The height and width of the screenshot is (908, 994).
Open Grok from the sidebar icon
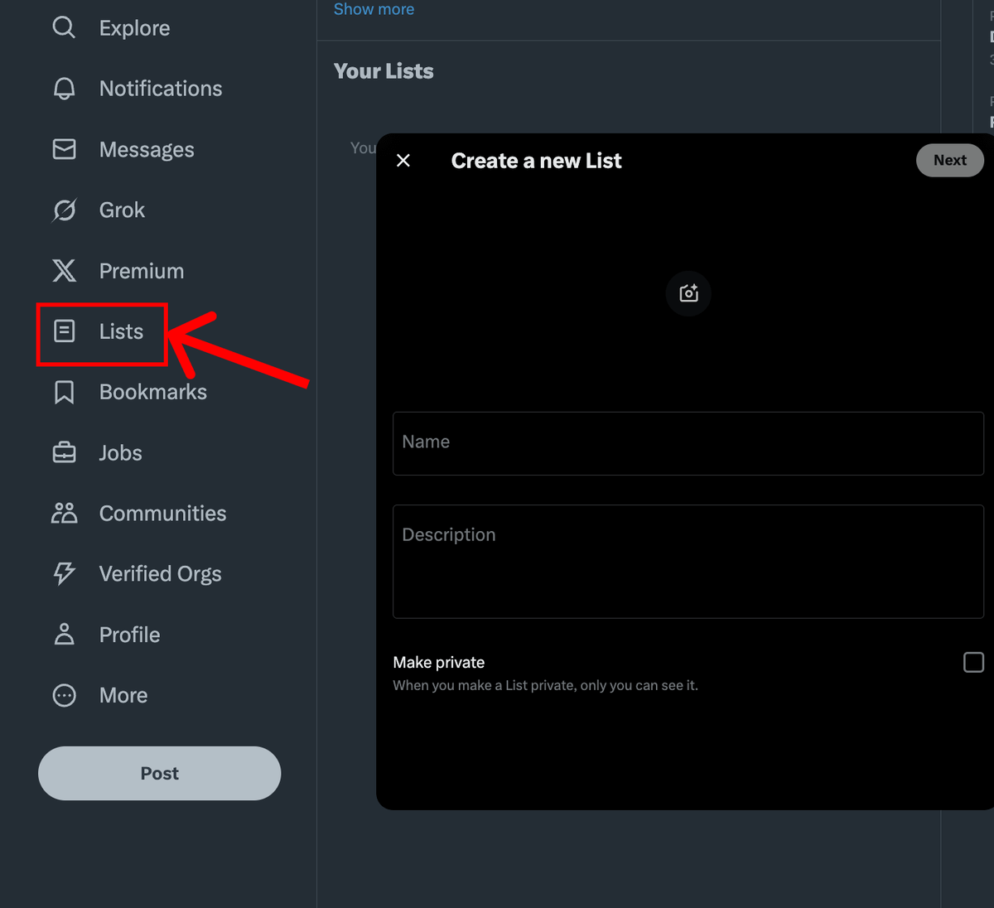(64, 210)
